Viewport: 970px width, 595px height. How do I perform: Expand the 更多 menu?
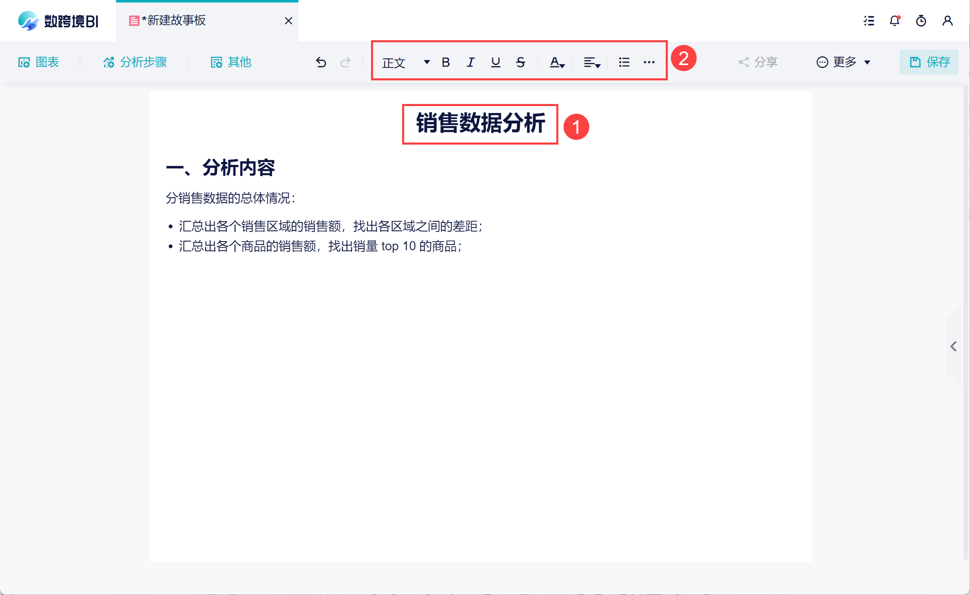coord(844,62)
